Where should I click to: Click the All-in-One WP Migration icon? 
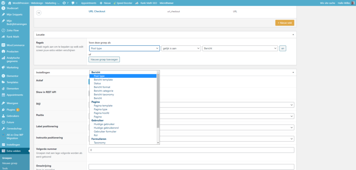pos(3,135)
